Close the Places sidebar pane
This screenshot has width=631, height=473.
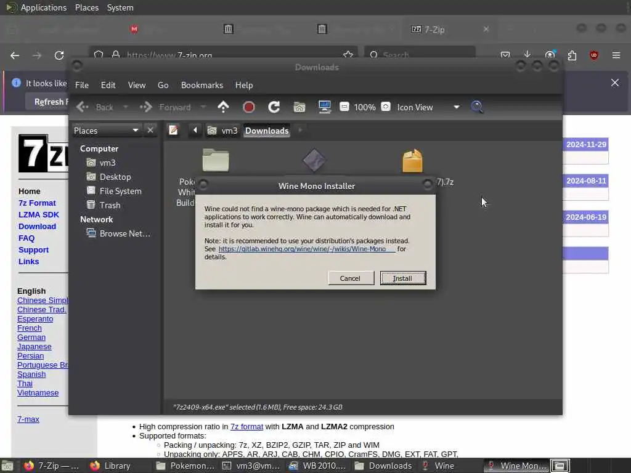coord(150,131)
